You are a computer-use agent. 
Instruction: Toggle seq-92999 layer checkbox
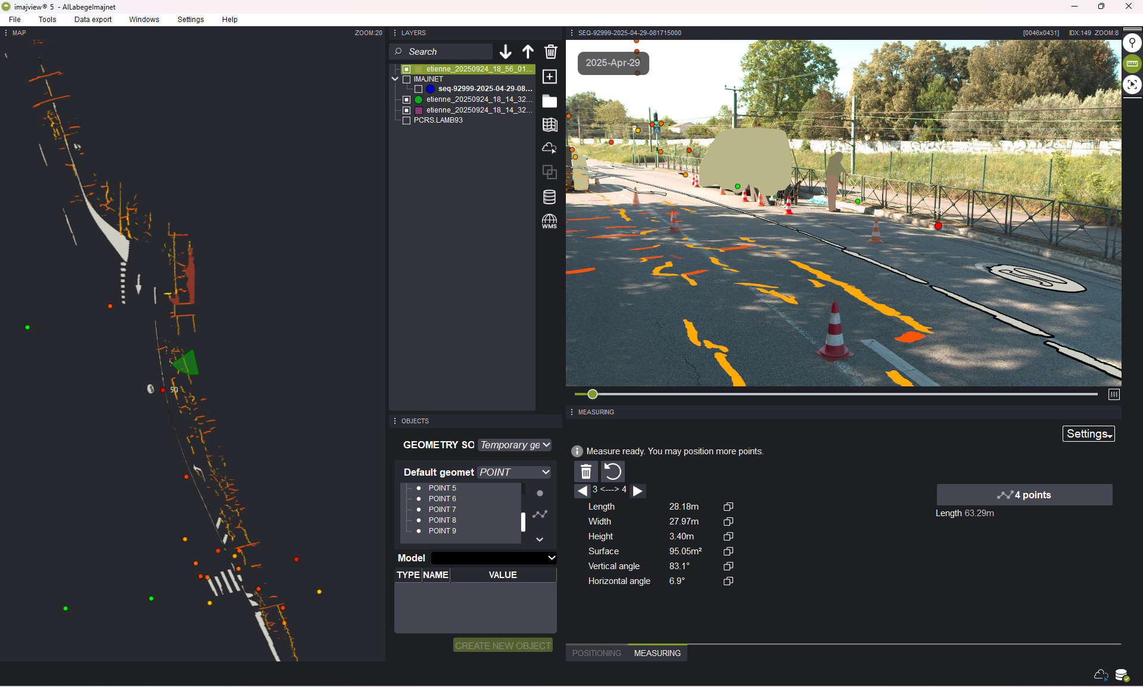(419, 89)
